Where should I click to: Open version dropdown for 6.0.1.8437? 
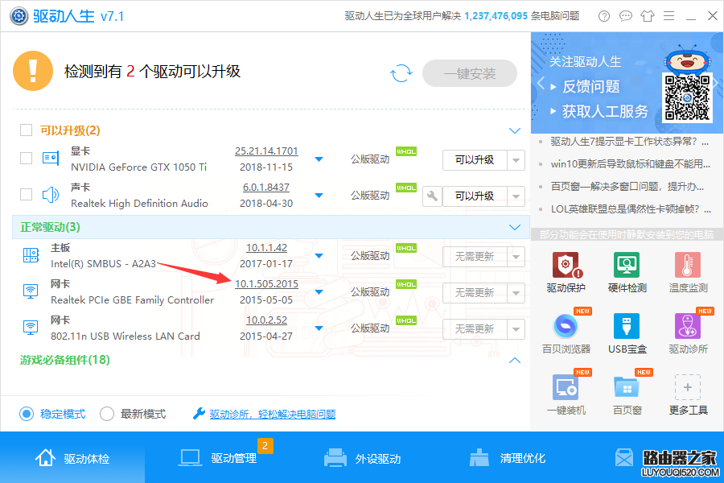click(319, 196)
